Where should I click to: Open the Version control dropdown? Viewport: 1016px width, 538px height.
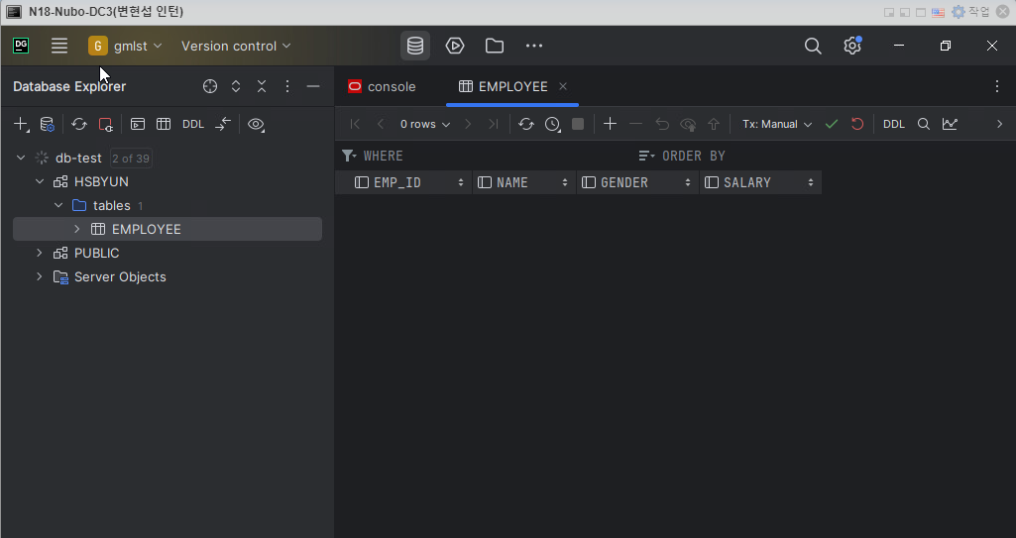tap(236, 46)
